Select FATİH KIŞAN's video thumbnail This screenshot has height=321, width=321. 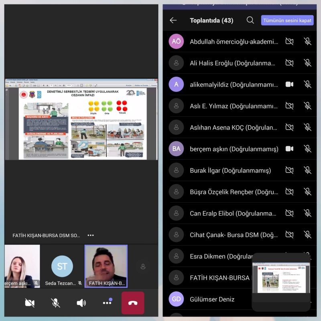(106, 266)
